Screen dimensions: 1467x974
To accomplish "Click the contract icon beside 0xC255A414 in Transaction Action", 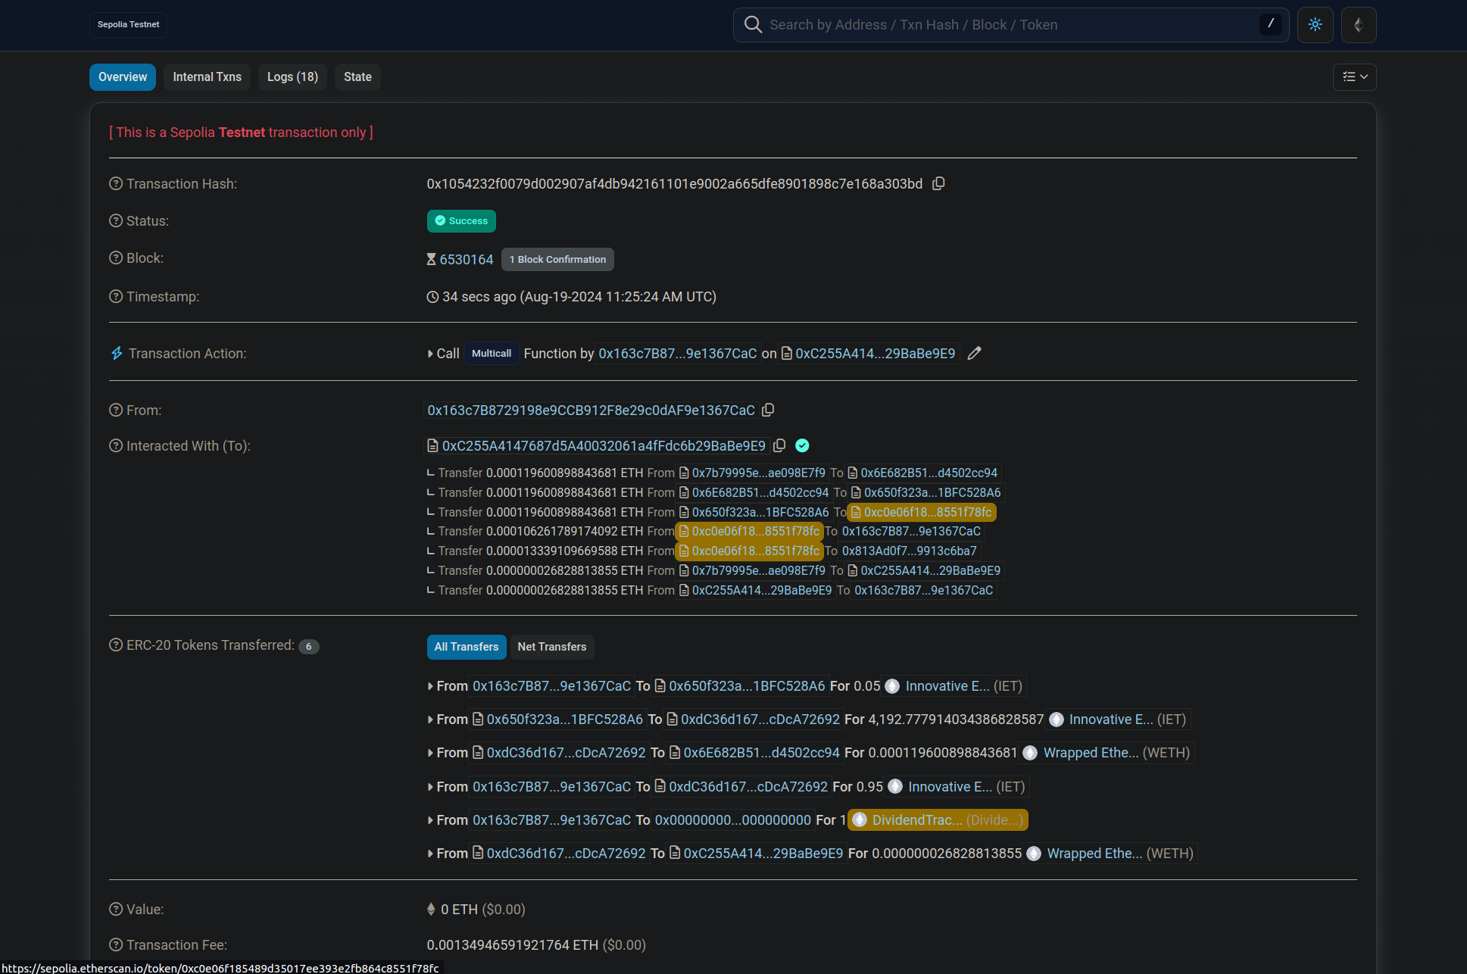I will pyautogui.click(x=787, y=353).
